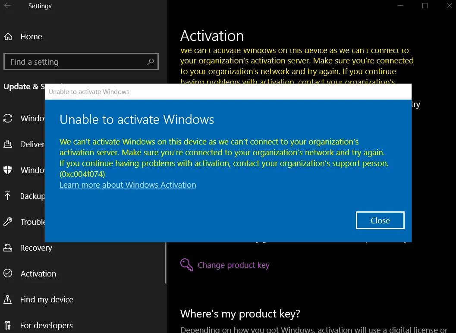Screen dimensions: 456x333
Task: Close the Settings window with the X
Action: pyautogui.click(x=449, y=6)
